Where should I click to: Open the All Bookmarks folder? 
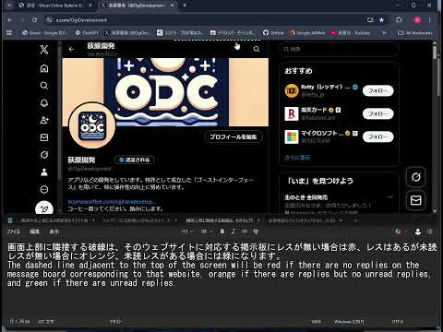point(415,32)
